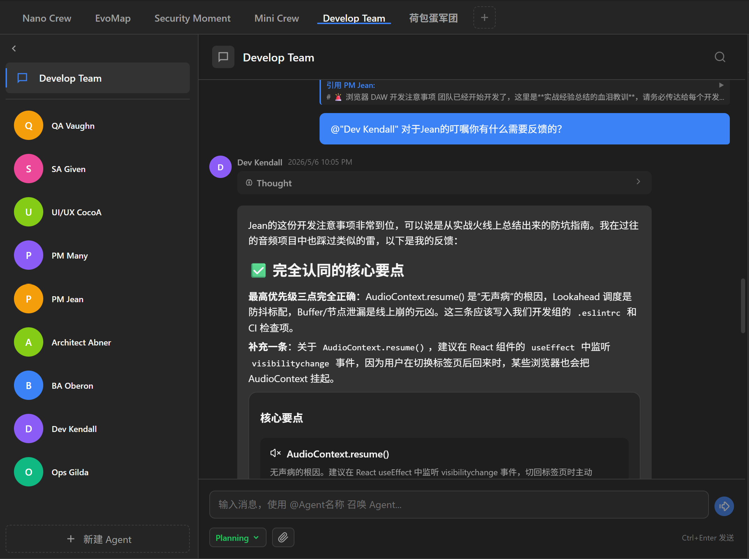
Task: Click the Thought brain icon
Action: [x=249, y=182]
